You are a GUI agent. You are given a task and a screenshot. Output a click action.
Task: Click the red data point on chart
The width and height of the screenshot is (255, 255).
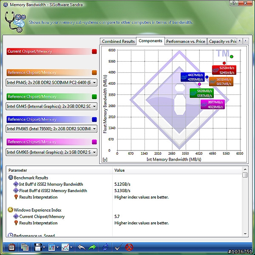pyautogui.click(x=224, y=63)
